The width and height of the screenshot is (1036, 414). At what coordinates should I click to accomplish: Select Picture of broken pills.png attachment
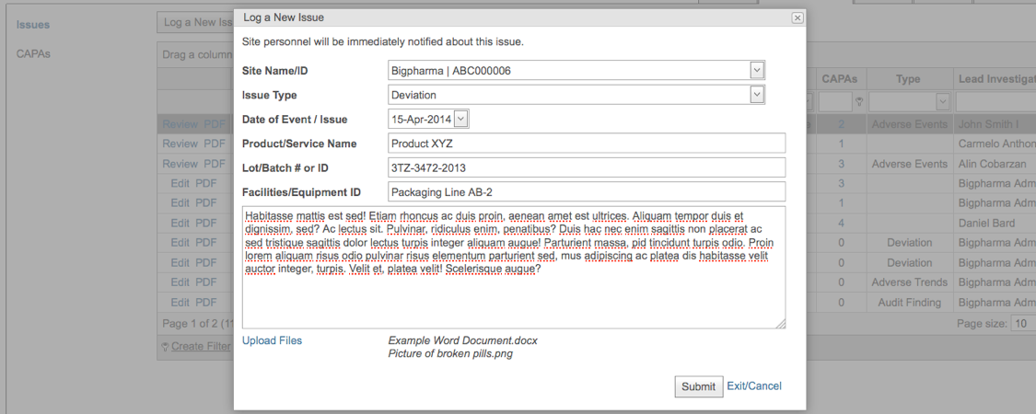(x=450, y=353)
